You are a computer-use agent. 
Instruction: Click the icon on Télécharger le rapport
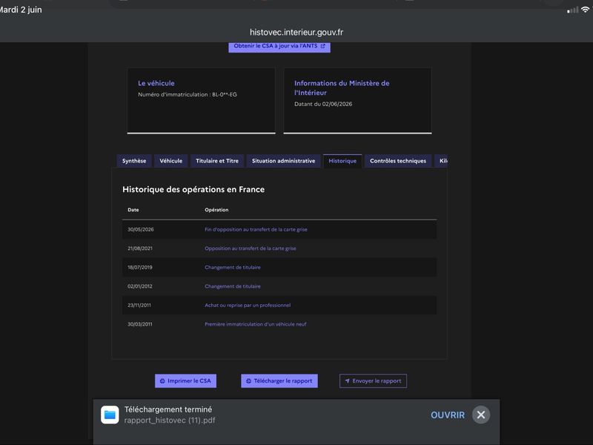click(x=248, y=381)
